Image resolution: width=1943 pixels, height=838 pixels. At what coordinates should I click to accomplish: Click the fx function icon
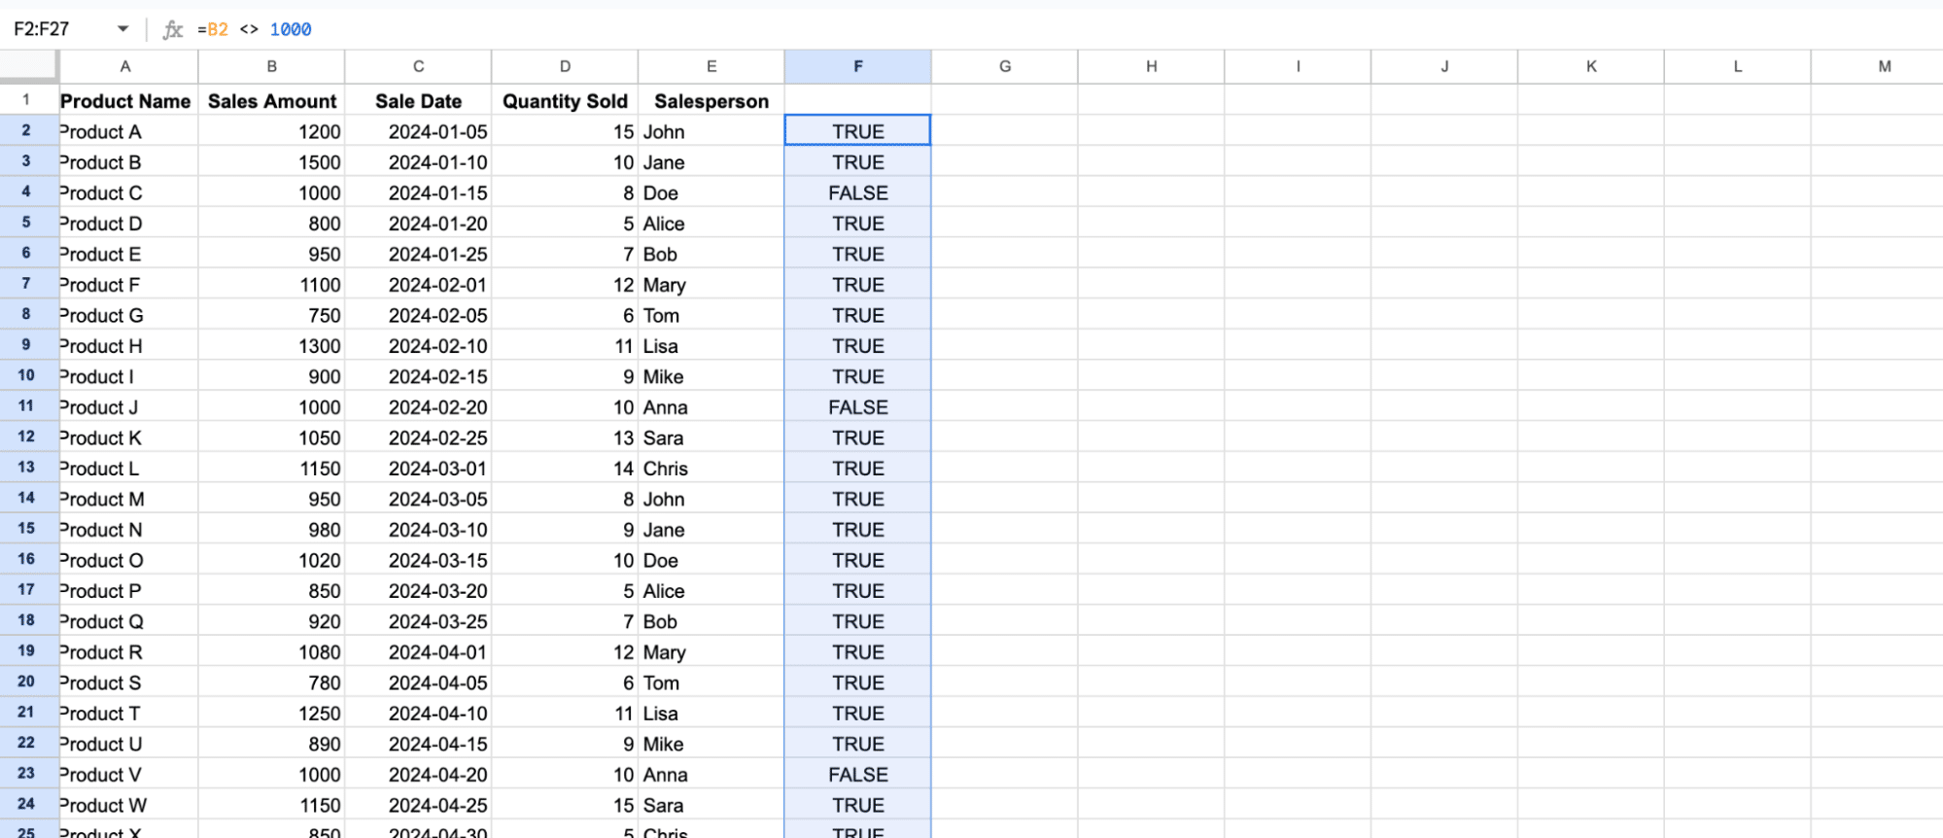[x=173, y=29]
